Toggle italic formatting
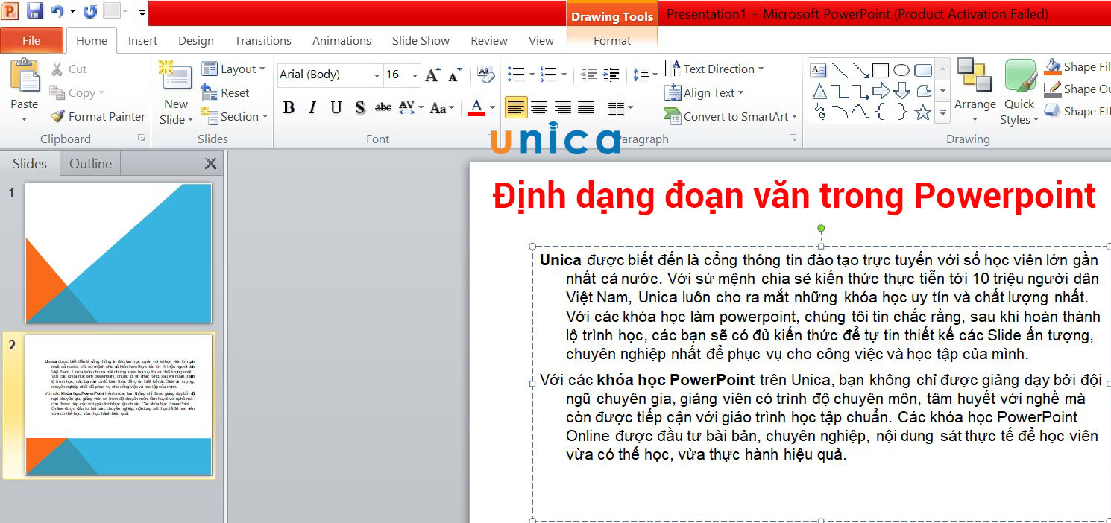The width and height of the screenshot is (1111, 523). 312,108
